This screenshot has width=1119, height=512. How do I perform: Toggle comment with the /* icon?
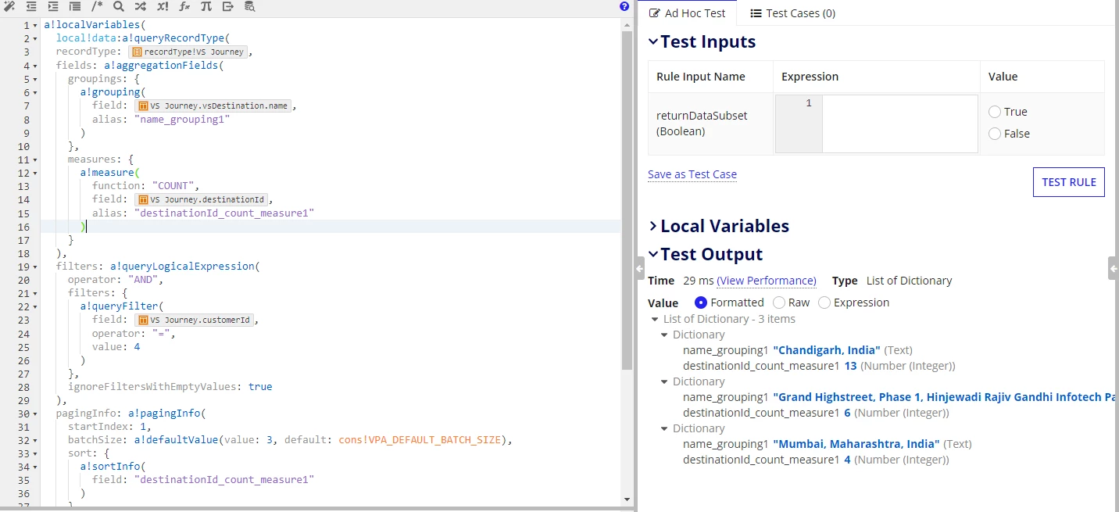(x=97, y=6)
